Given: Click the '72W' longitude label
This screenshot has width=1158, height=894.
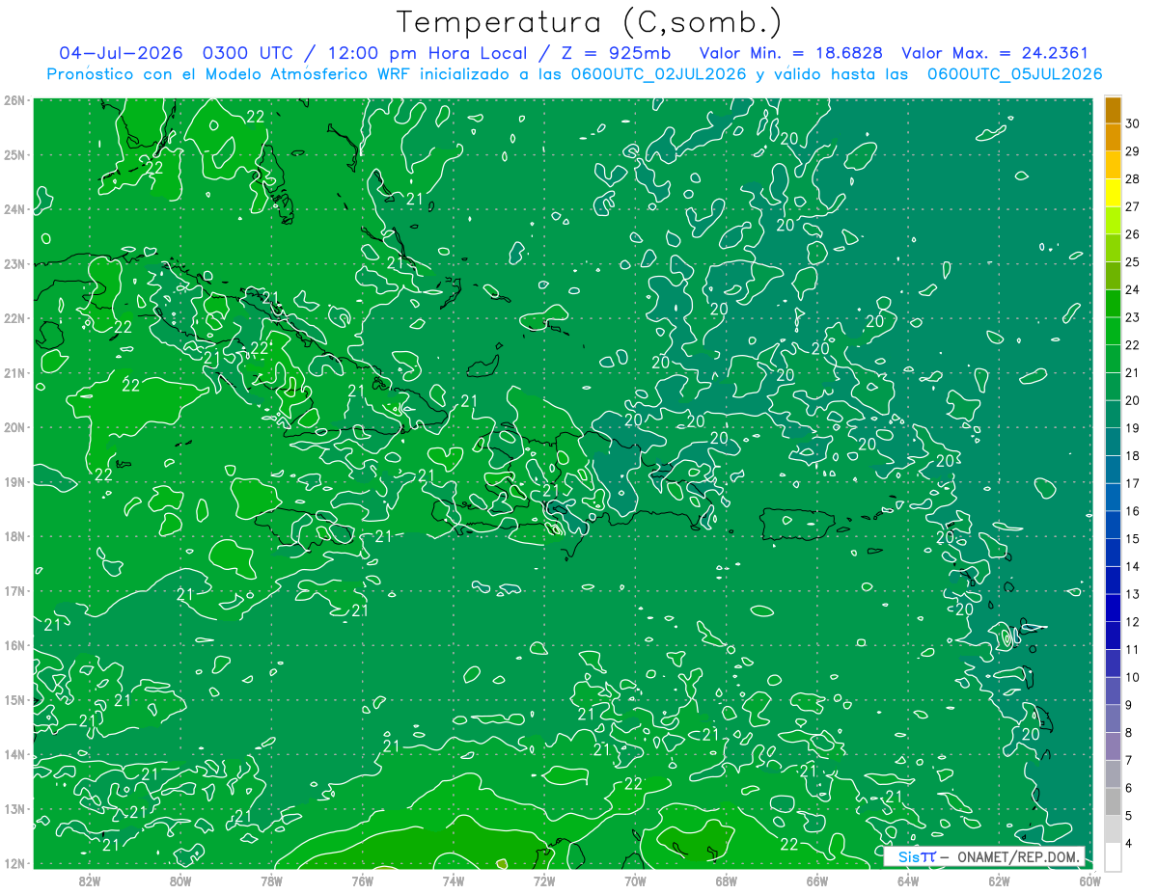Looking at the screenshot, I should (x=544, y=880).
